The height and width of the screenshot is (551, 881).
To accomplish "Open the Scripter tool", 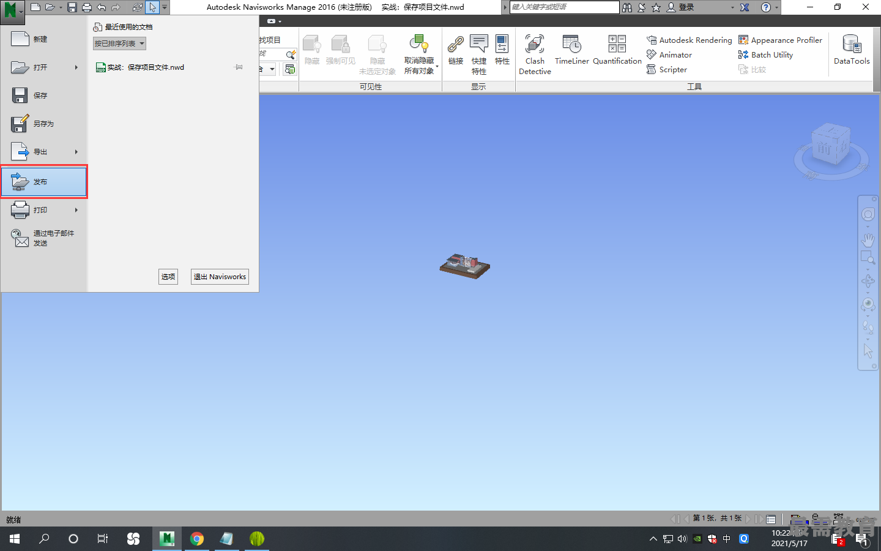I will (667, 69).
